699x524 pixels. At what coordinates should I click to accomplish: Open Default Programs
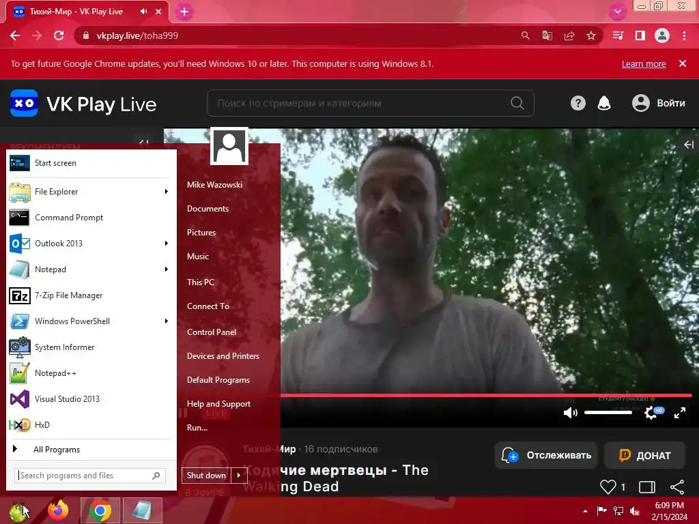pyautogui.click(x=218, y=380)
